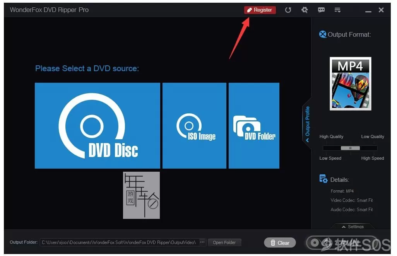Minimize the WonderFox window
Screen dimensions: 397x256
pos(368,11)
